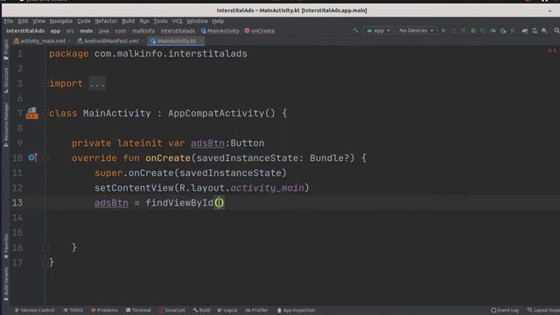Open the View menu
Viewport: 560px width, 315px height.
(x=38, y=21)
